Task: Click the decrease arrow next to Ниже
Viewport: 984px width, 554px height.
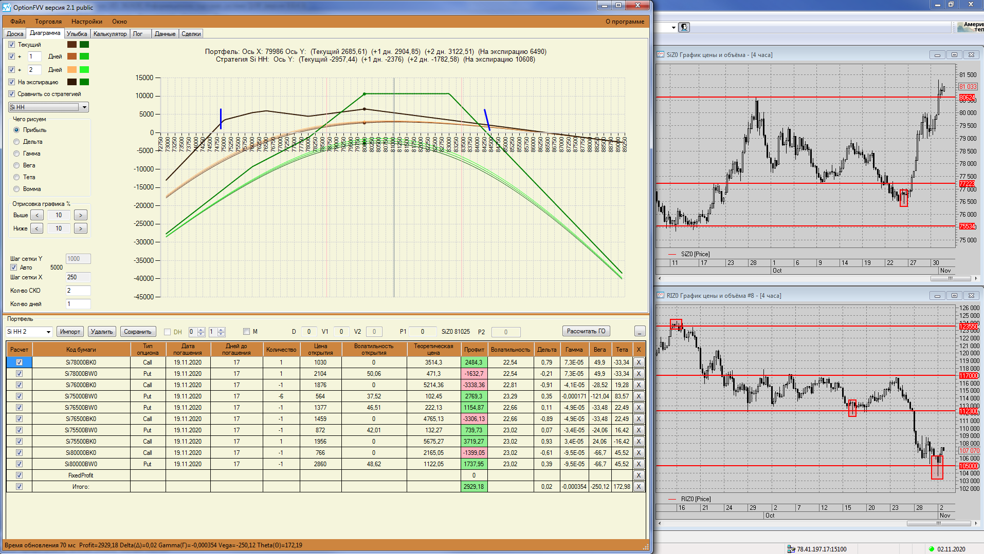Action: 37,228
